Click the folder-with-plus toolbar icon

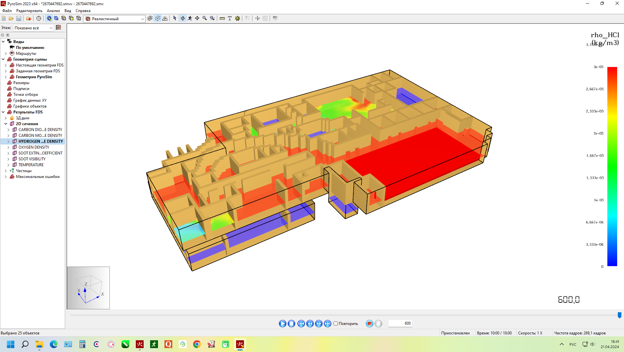29,19
